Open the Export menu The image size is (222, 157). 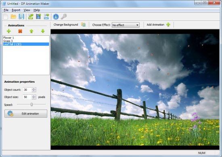(x=16, y=10)
